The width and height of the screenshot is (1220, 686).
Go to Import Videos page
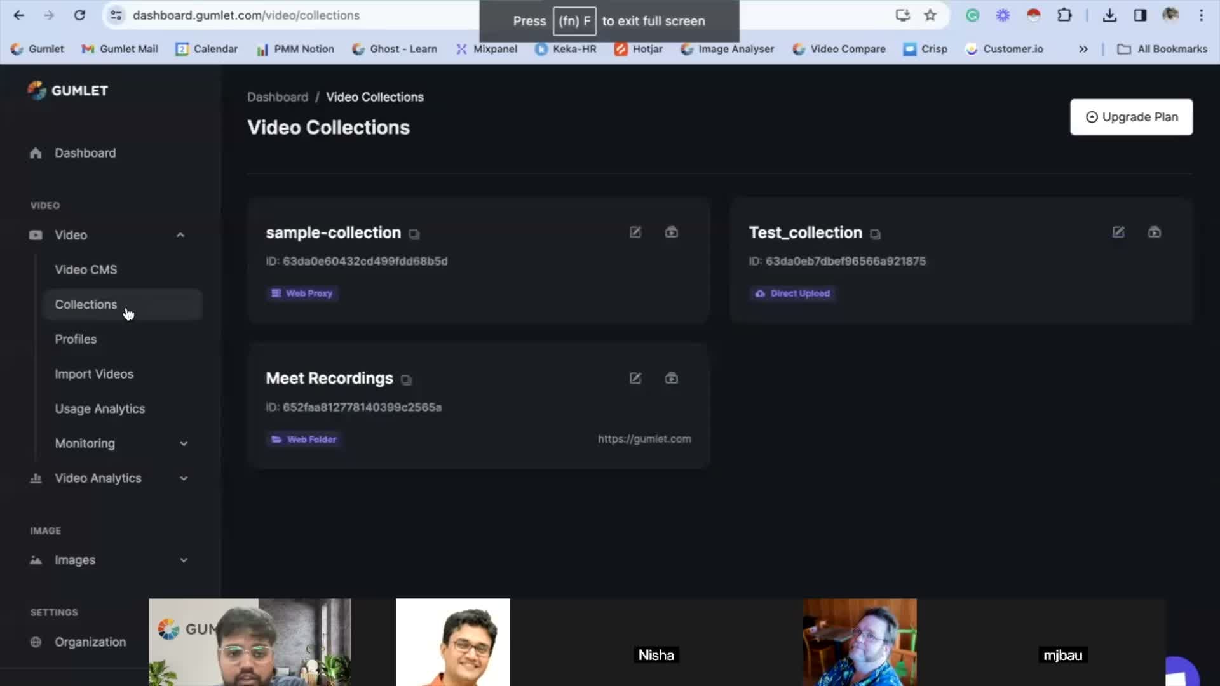click(x=94, y=374)
